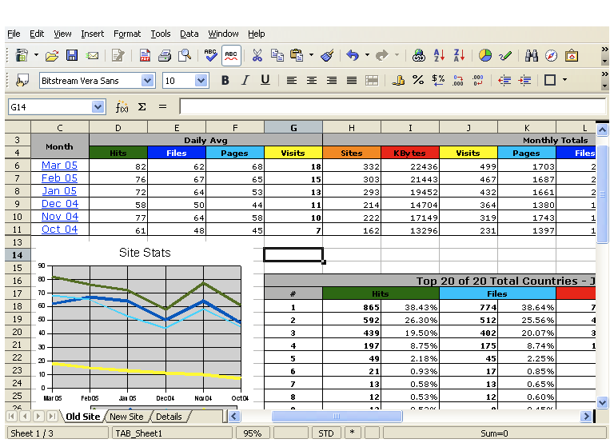Click the Cut scissors icon
The width and height of the screenshot is (614, 443).
[x=257, y=56]
